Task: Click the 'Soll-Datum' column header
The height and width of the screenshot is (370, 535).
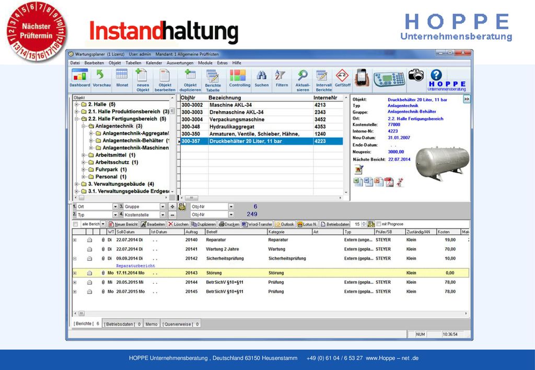Action: (132, 232)
